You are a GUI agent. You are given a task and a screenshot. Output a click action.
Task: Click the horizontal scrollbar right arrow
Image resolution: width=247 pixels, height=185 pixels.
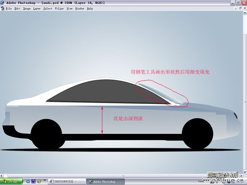(x=241, y=175)
